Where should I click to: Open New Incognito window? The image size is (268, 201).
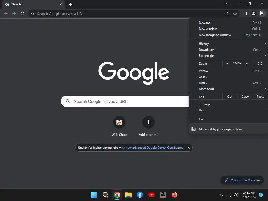(228, 35)
